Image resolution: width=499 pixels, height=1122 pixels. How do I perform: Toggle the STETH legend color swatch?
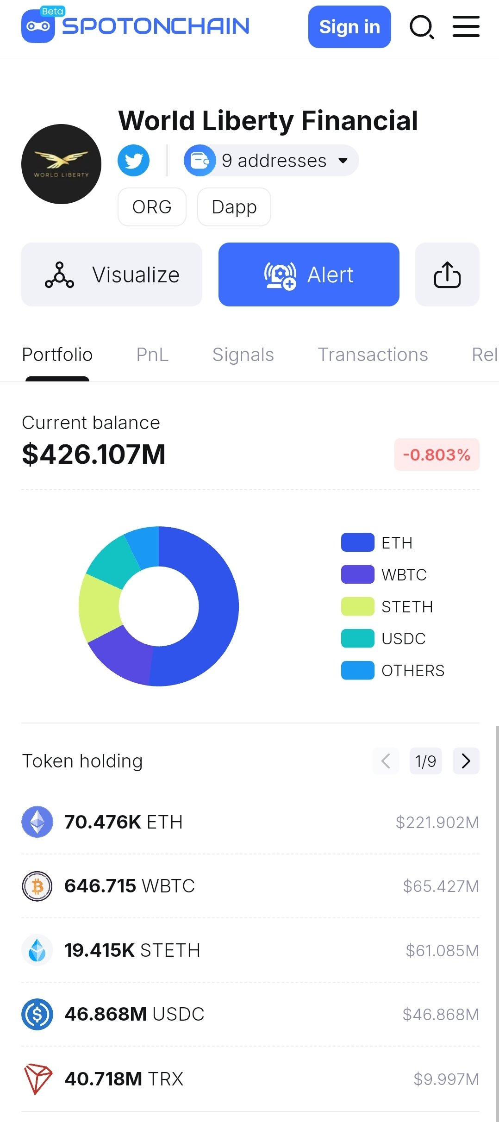[357, 606]
